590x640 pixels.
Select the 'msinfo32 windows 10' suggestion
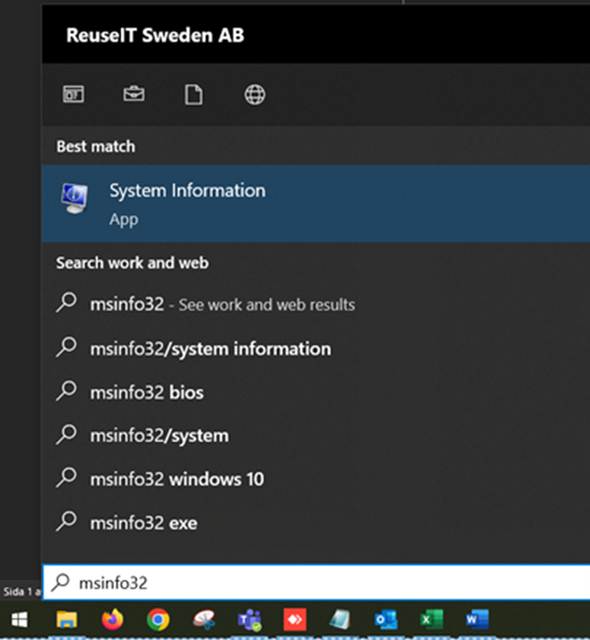(176, 480)
